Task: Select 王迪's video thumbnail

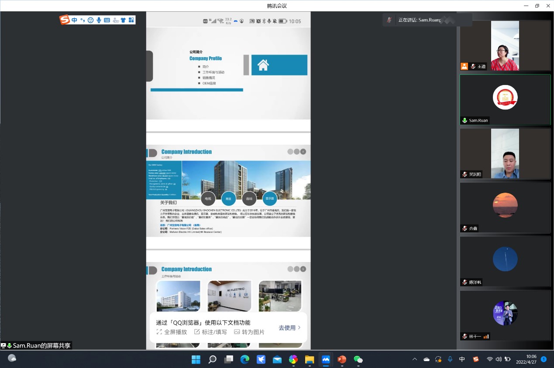Action: click(x=505, y=45)
